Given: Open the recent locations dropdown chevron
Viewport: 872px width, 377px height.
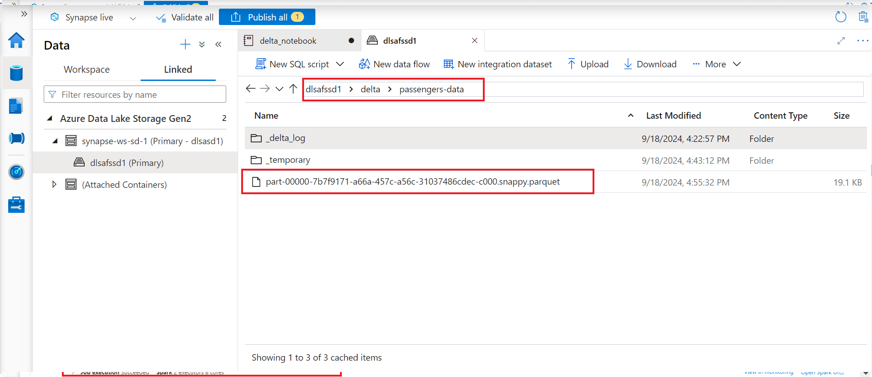Looking at the screenshot, I should click(x=279, y=89).
